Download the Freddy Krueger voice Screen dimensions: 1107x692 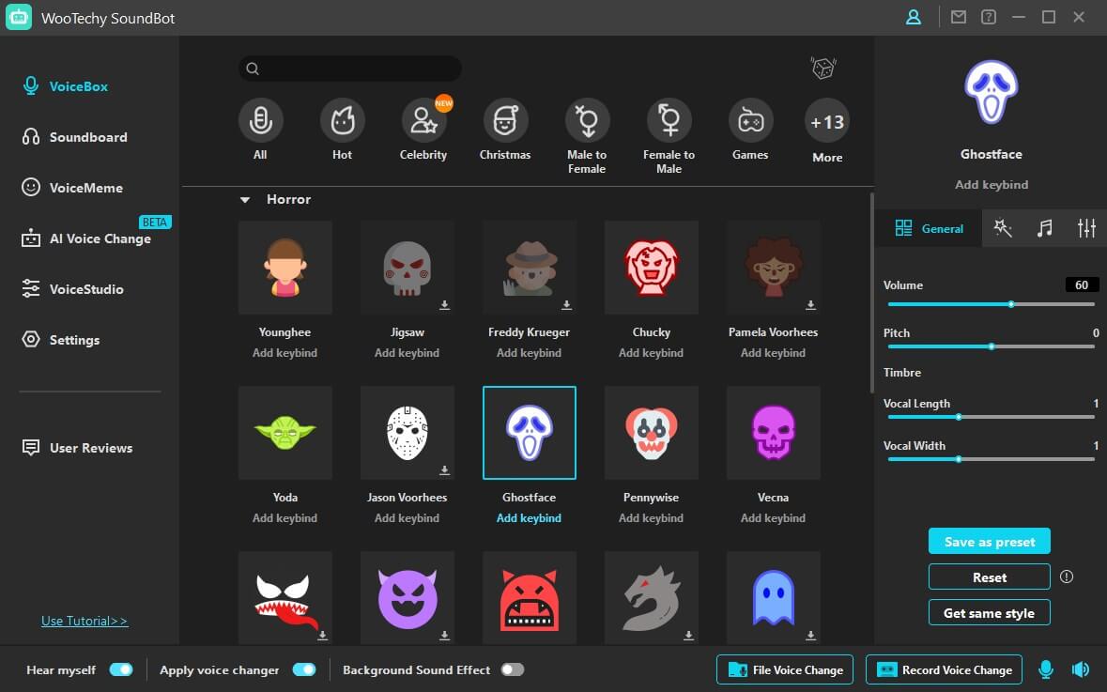567,305
